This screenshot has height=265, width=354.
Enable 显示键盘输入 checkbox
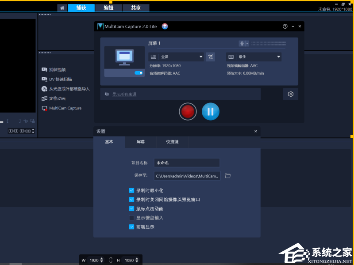(x=131, y=218)
